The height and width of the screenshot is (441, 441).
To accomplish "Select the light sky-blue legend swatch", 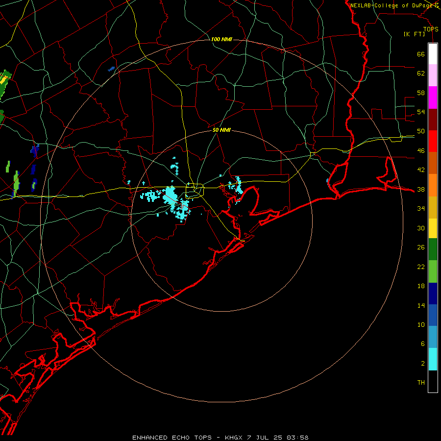I will [x=433, y=337].
